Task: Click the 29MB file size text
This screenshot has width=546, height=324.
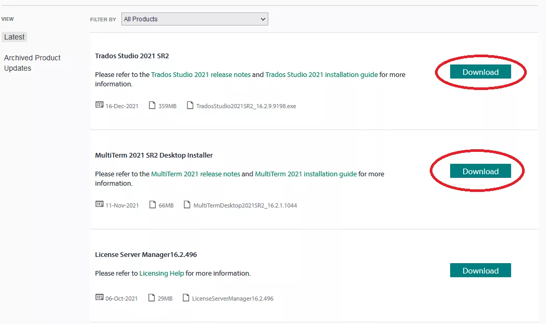Action: coord(165,299)
